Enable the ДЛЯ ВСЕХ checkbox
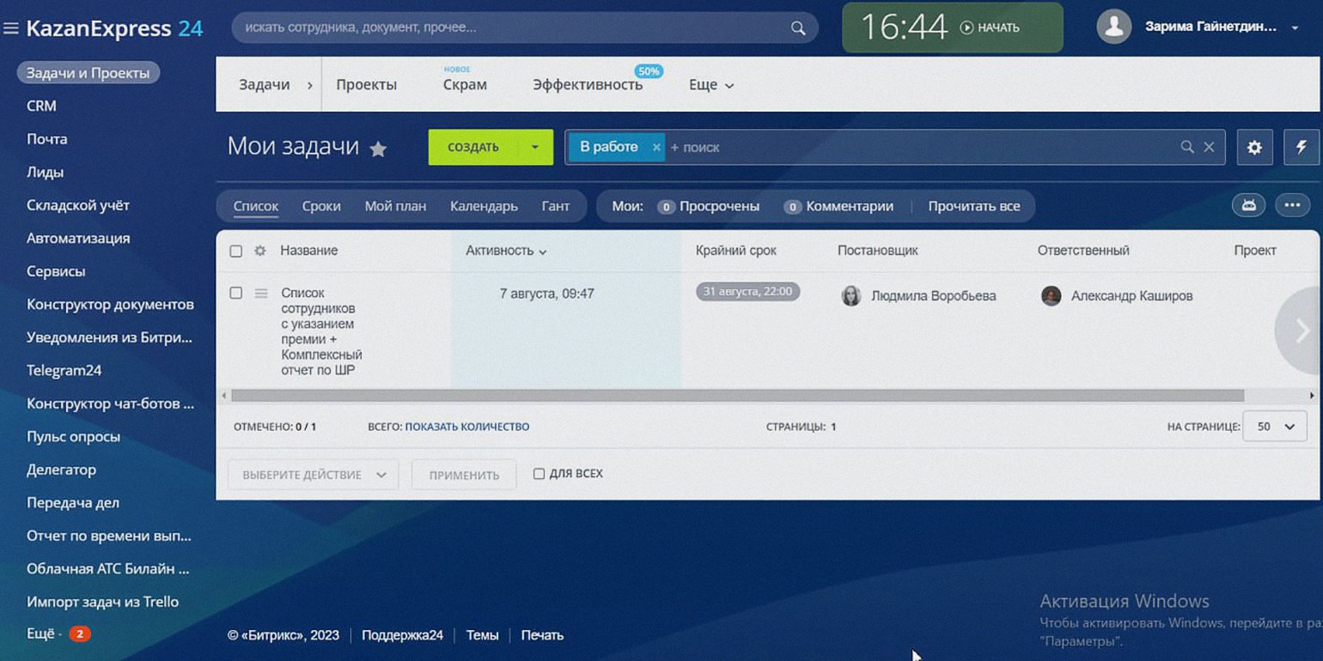The image size is (1323, 661). pos(539,474)
